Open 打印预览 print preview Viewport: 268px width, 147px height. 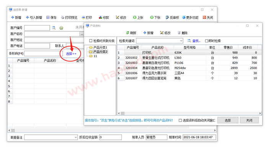pos(69,18)
